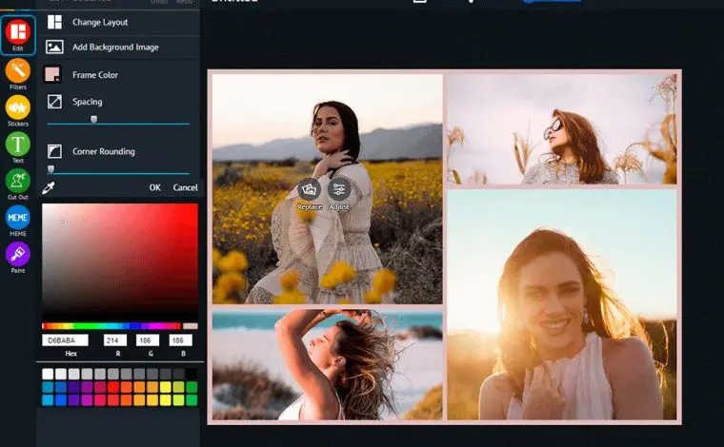Click the G value input field
Viewport: 724px width, 447px height.
(x=148, y=340)
